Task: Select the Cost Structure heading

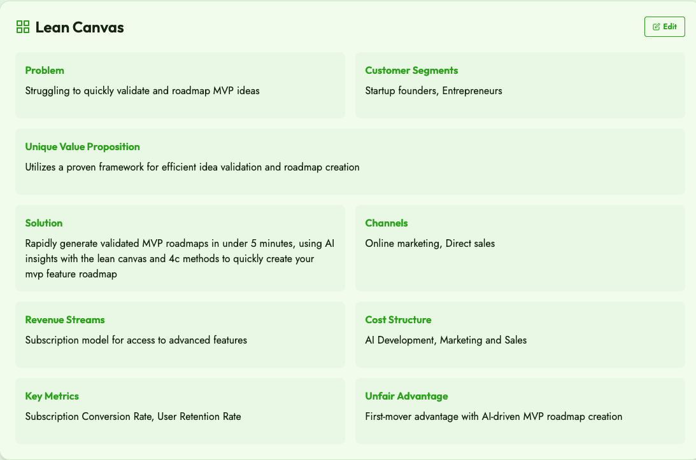Action: [398, 320]
